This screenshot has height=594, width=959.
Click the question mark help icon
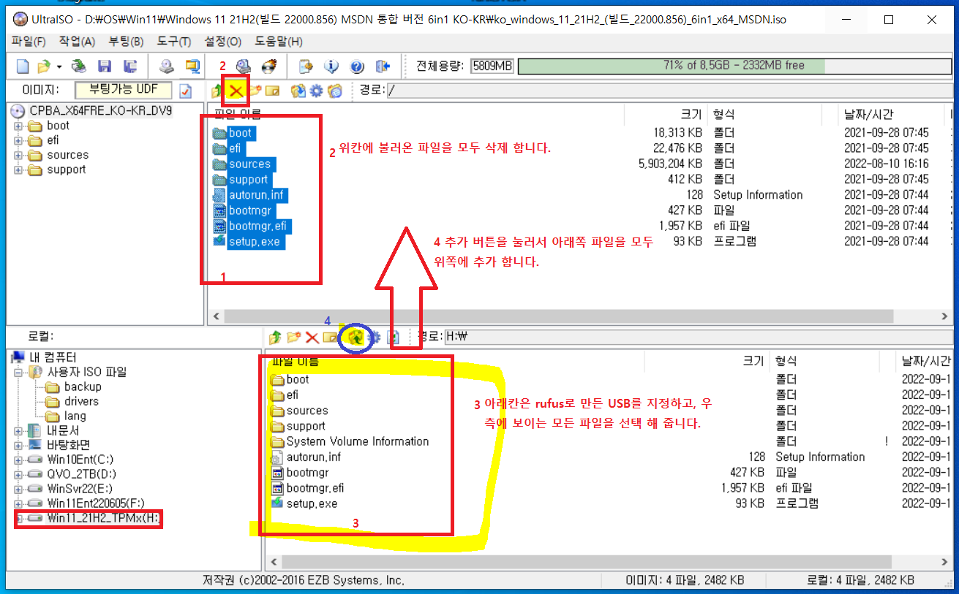click(357, 66)
